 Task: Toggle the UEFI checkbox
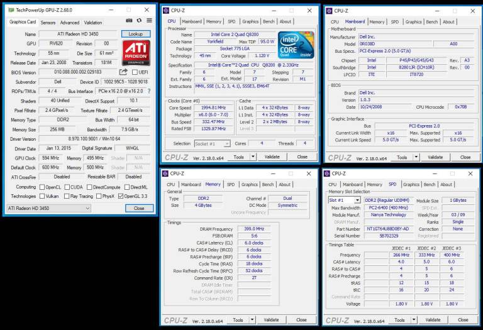[x=133, y=72]
